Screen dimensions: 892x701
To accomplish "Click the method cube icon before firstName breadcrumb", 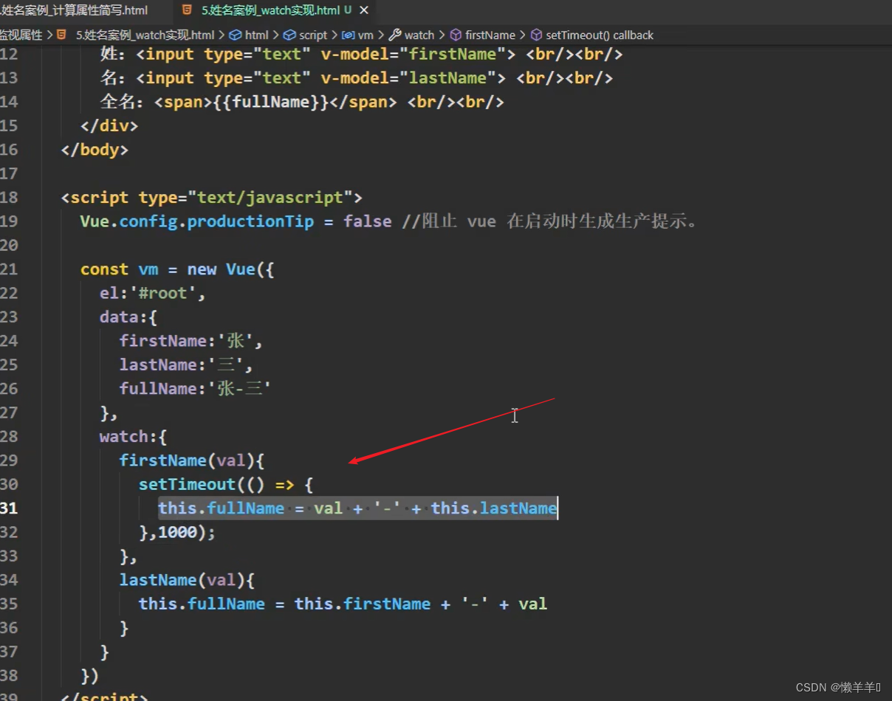I will [x=456, y=35].
